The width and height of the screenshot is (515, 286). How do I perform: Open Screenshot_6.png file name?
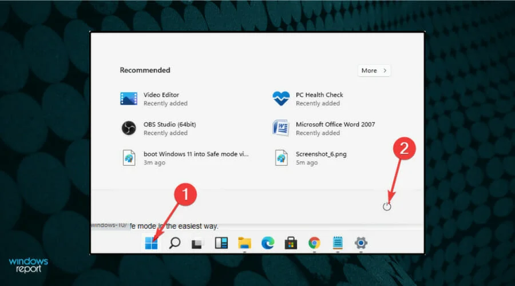(321, 154)
